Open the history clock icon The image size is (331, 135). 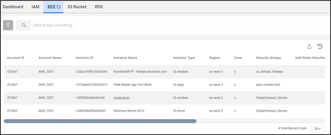(x=320, y=47)
